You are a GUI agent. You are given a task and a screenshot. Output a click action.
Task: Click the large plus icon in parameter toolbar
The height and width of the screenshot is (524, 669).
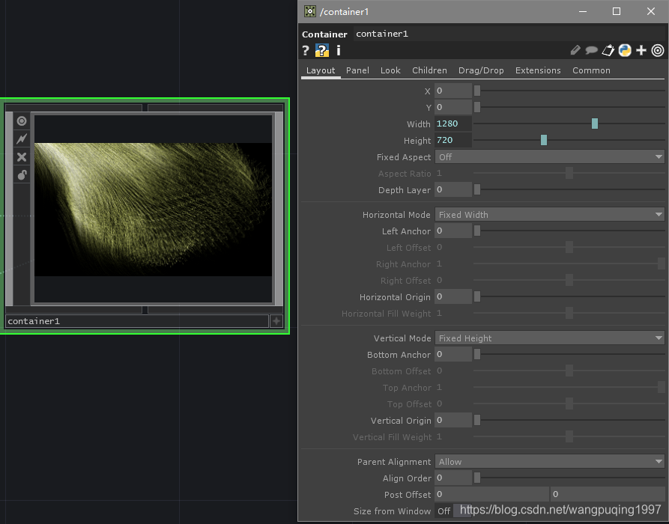[x=641, y=51]
